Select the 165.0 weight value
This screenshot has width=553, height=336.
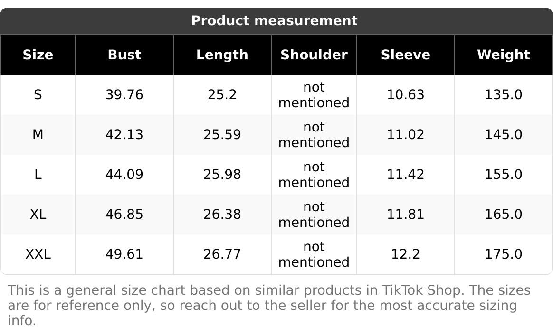(x=503, y=215)
